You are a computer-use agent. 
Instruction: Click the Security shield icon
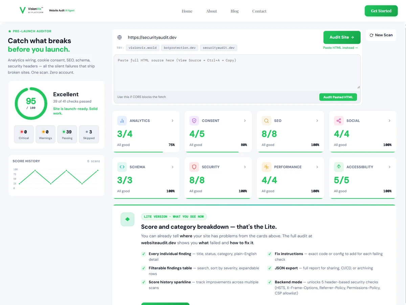coord(194,167)
